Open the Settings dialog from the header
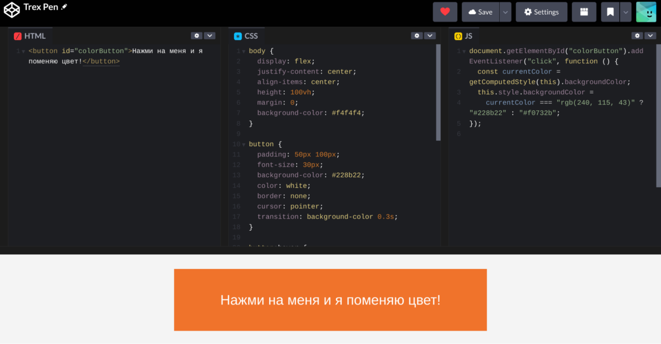Viewport: 661px width, 344px height. (x=541, y=12)
